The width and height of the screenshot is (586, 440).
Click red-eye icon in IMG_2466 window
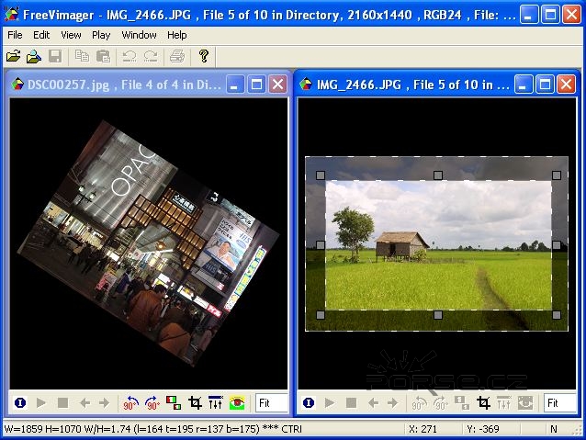pos(525,402)
